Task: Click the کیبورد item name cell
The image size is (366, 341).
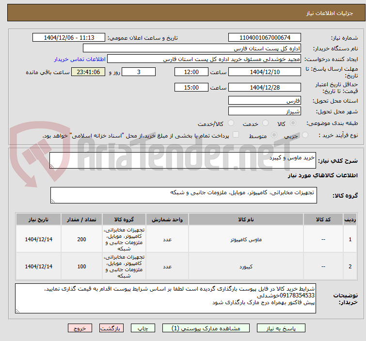Action: (x=246, y=266)
